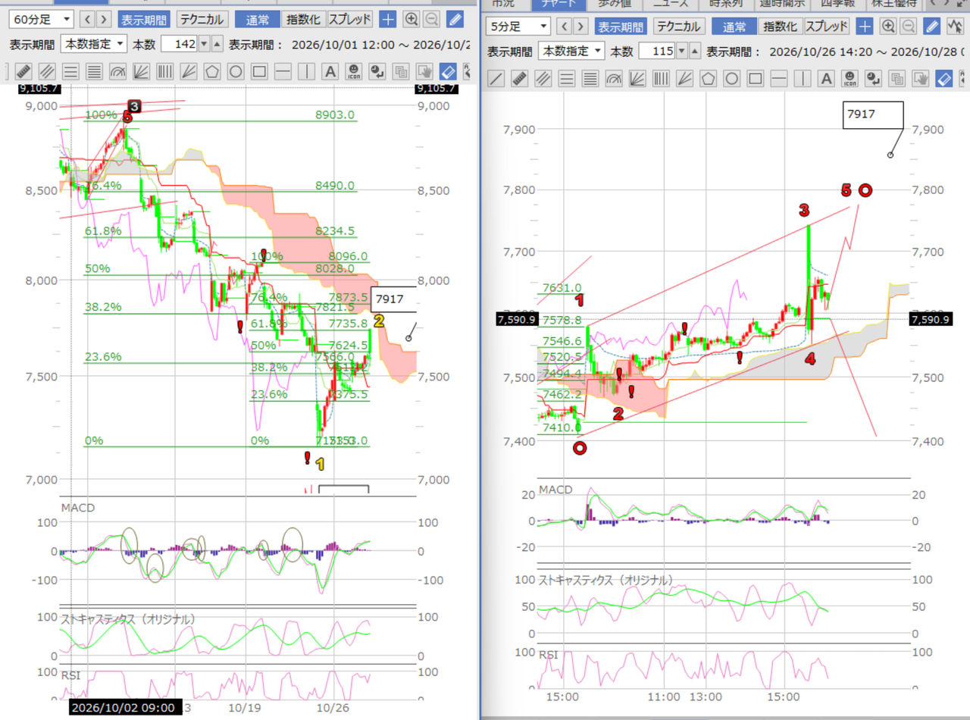Increase bar count with up arrow, right chart

(695, 51)
